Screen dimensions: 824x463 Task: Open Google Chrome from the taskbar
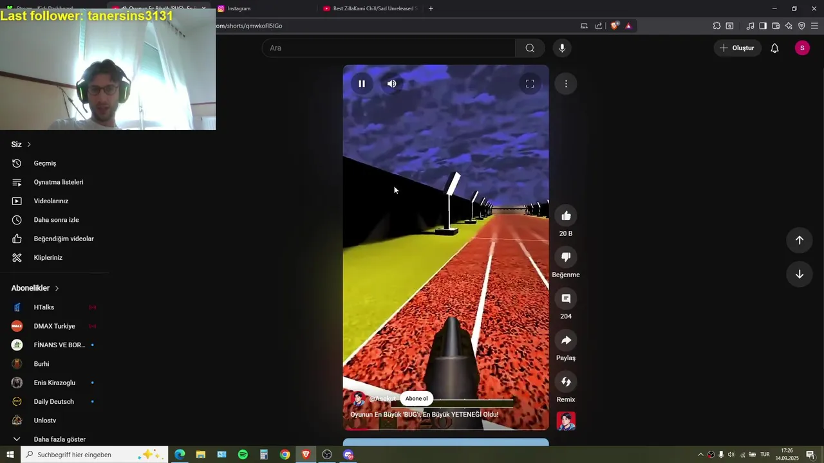[x=285, y=455]
